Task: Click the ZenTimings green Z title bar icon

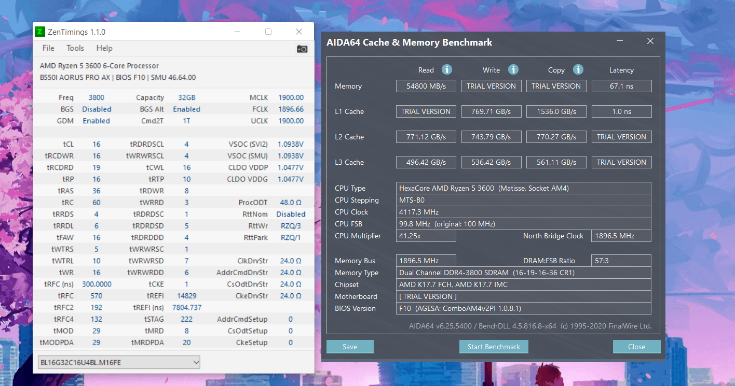Action: tap(40, 32)
